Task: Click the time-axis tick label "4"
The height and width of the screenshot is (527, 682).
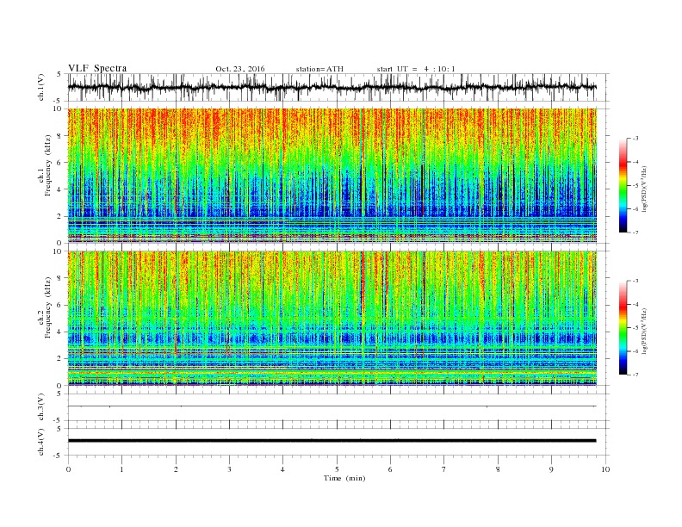Action: [x=283, y=469]
